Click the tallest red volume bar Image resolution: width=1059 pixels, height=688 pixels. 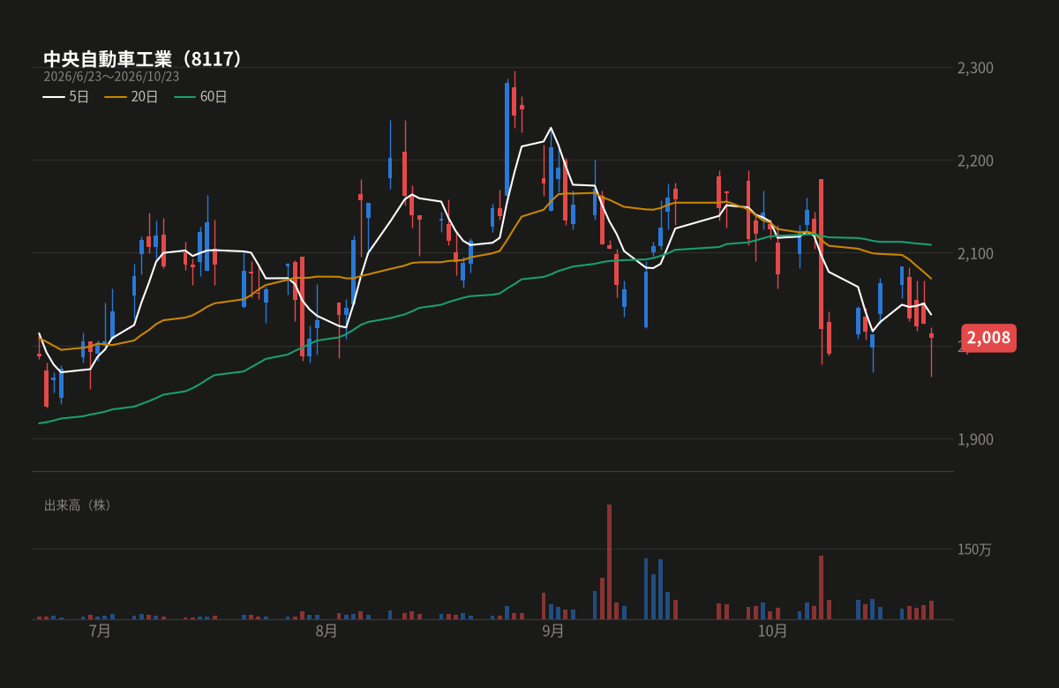tap(609, 562)
